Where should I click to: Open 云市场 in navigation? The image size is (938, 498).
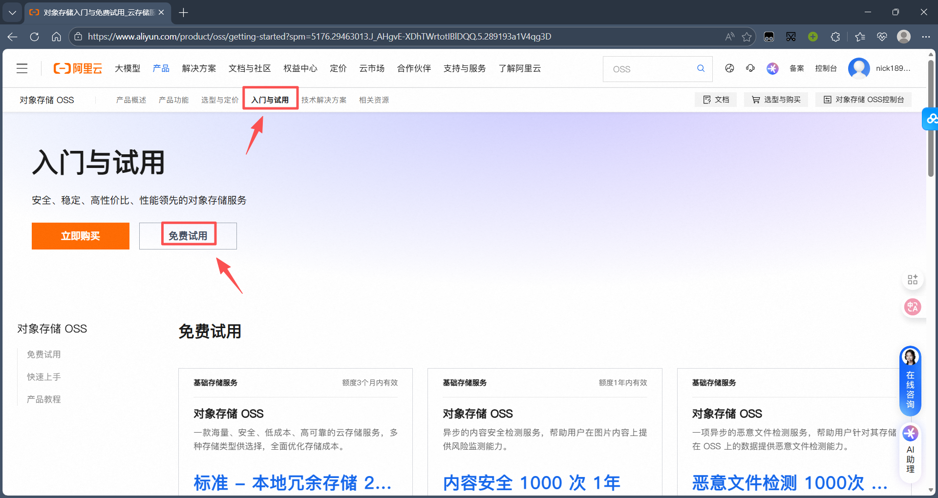(372, 68)
